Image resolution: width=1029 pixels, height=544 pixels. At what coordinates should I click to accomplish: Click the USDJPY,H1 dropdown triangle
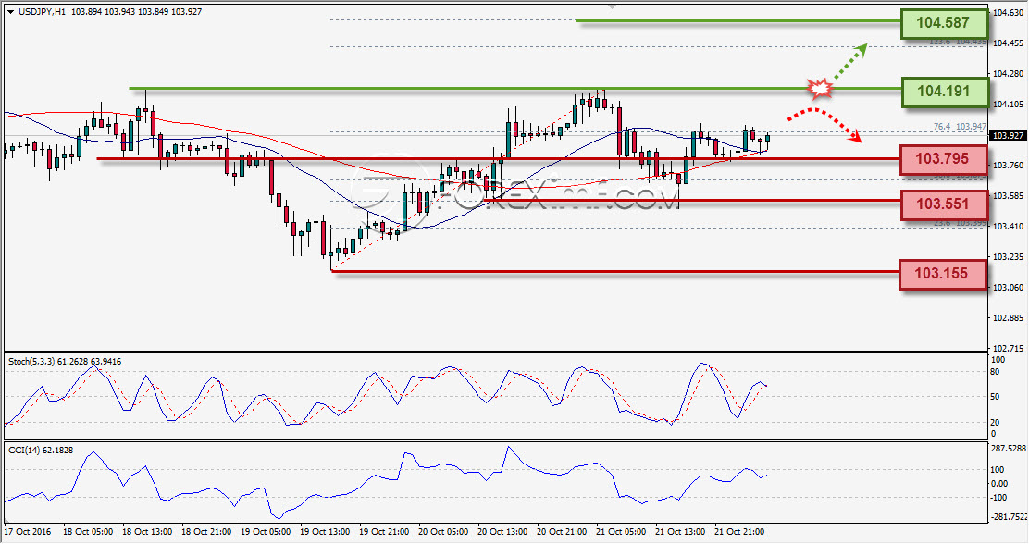[x=10, y=12]
